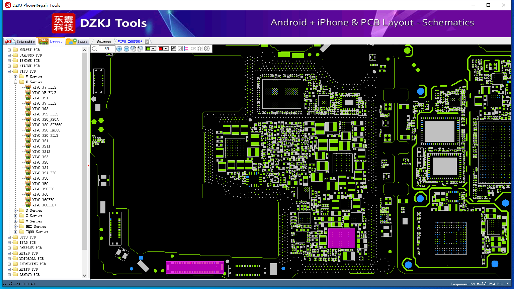Switch to the Layout tab
514x289 pixels.
(x=51, y=41)
